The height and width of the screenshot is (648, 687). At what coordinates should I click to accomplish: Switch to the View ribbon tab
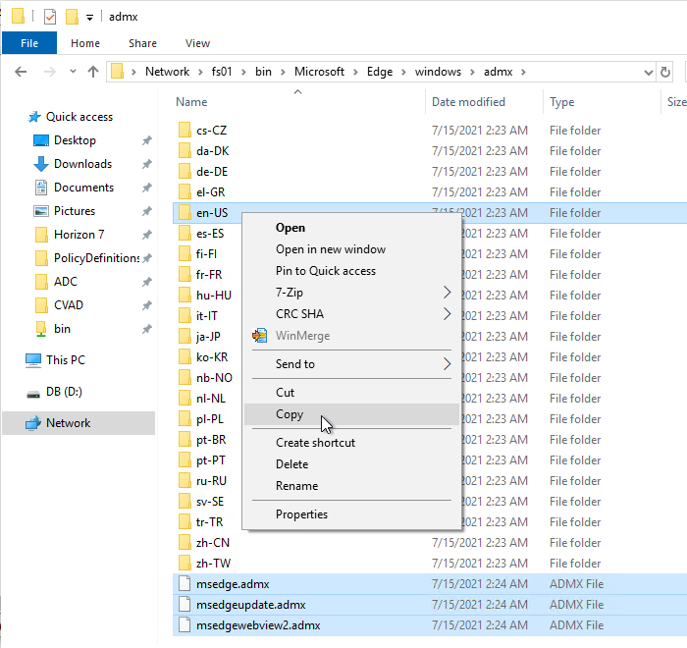[x=197, y=43]
